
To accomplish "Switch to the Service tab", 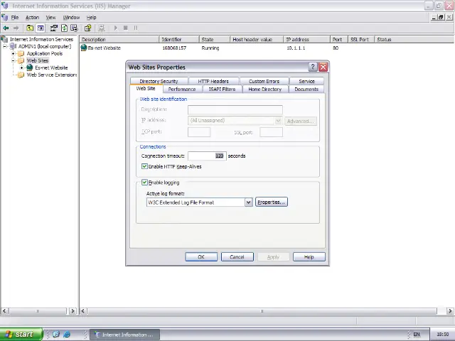I will (x=306, y=81).
